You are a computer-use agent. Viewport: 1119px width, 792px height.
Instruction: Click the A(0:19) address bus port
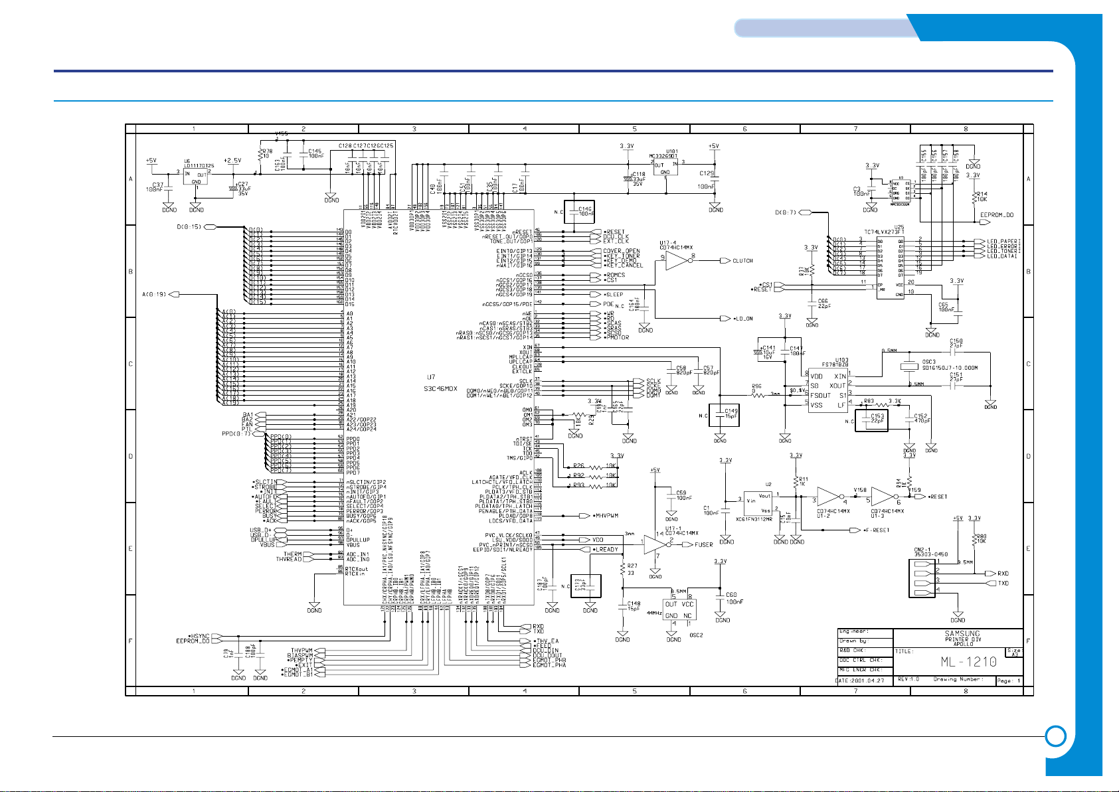pyautogui.click(x=176, y=293)
